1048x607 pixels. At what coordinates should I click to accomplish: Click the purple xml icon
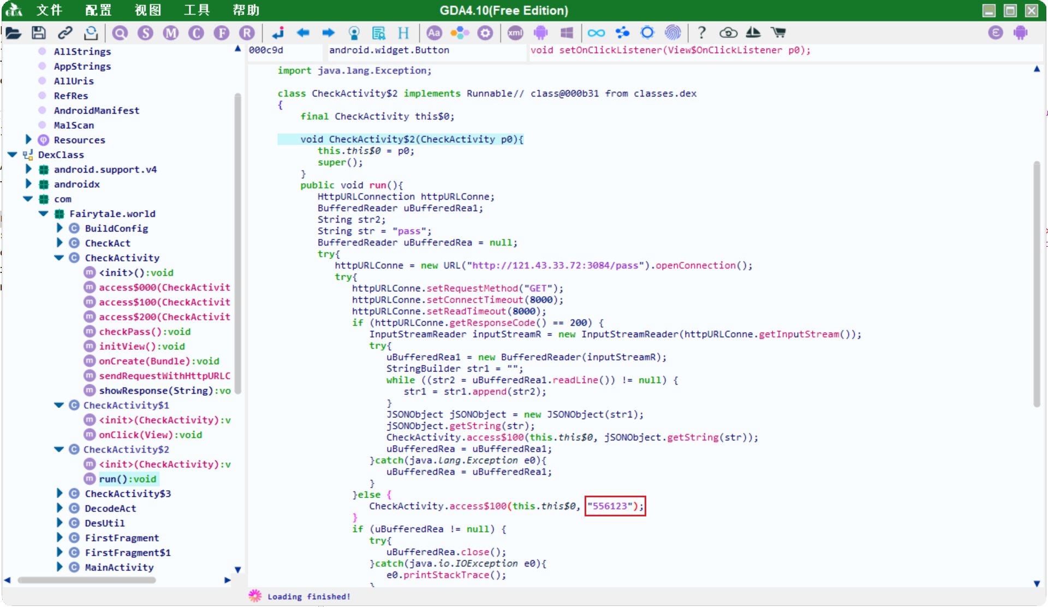pos(515,33)
